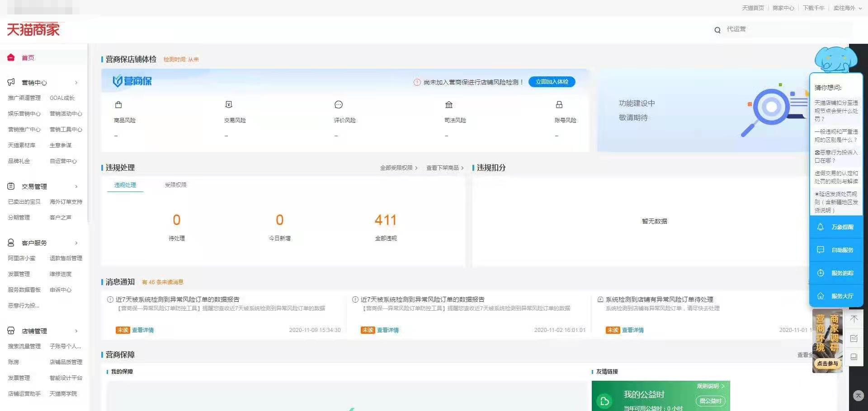Click the search magnifier icon
The image size is (868, 411).
717,30
